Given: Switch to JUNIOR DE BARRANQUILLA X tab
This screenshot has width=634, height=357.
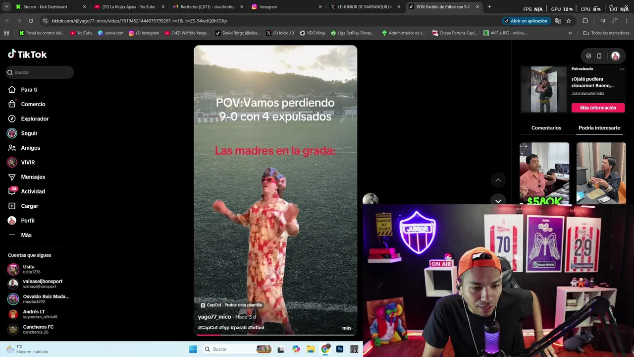Looking at the screenshot, I should pos(365,7).
